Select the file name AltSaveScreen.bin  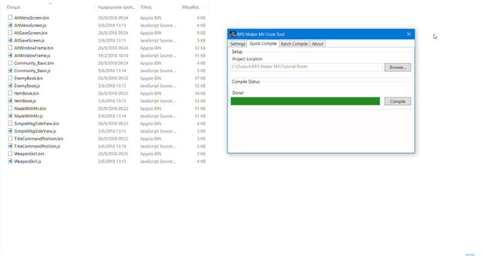(x=31, y=33)
